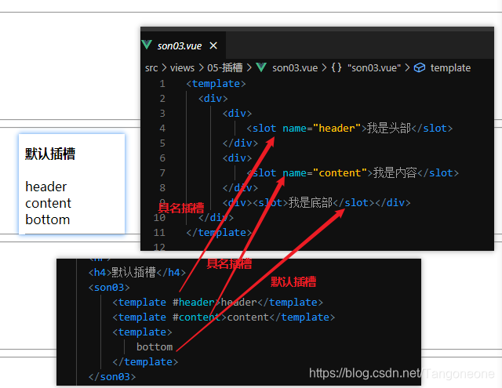Click the closing </template> tag on line 11
Image resolution: width=502 pixels, height=388 pixels.
click(219, 233)
